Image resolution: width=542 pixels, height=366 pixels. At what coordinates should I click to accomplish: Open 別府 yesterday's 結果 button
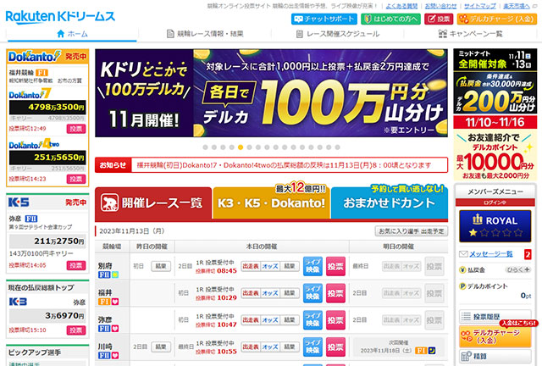coord(161,266)
